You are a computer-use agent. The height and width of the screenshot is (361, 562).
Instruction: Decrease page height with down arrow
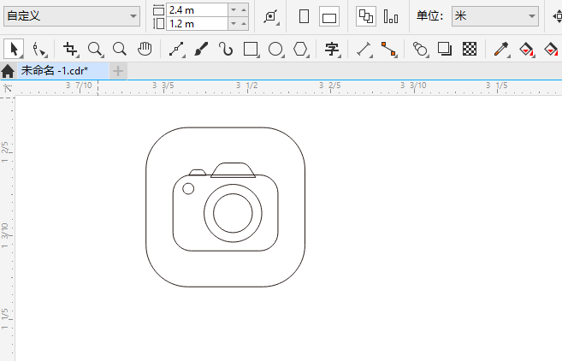click(x=234, y=24)
